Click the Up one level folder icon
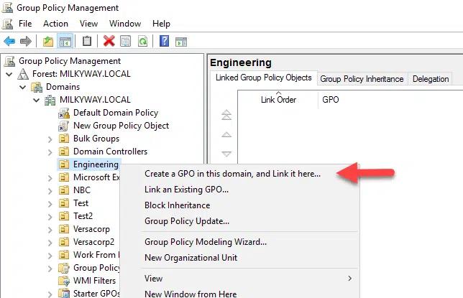 pos(48,42)
